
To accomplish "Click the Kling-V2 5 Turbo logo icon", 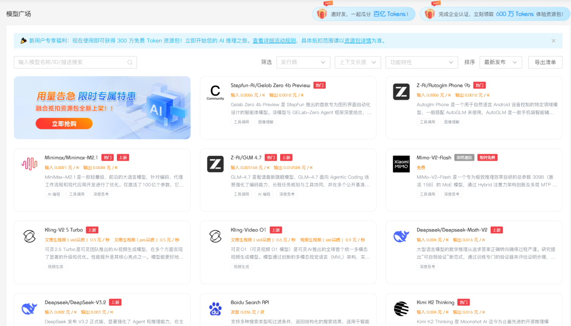I will [x=30, y=237].
